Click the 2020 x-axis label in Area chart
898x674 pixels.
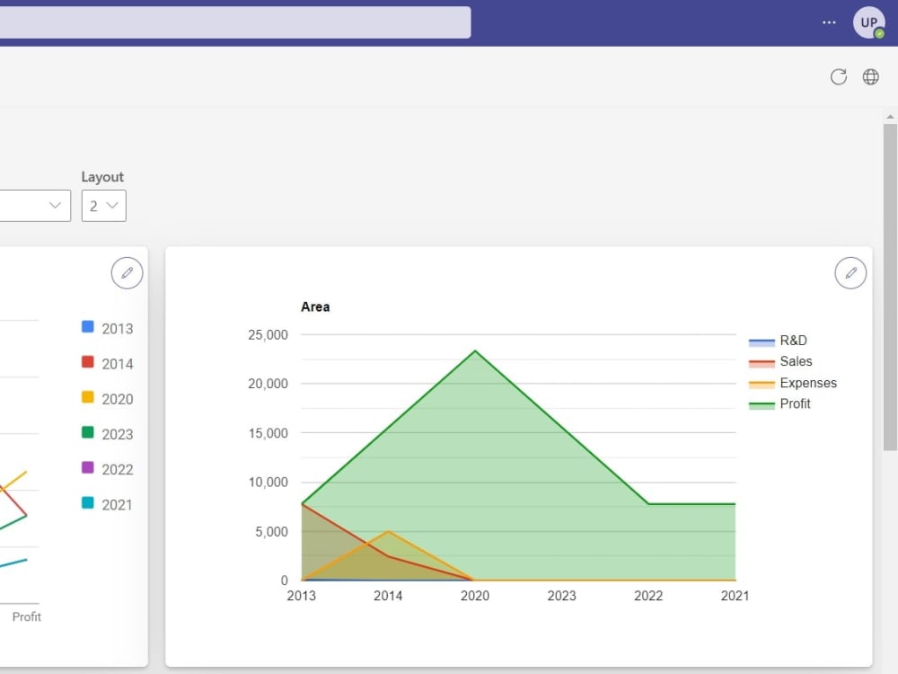click(x=475, y=596)
